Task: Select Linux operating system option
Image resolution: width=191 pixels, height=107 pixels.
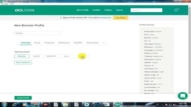Action: click(x=66, y=56)
